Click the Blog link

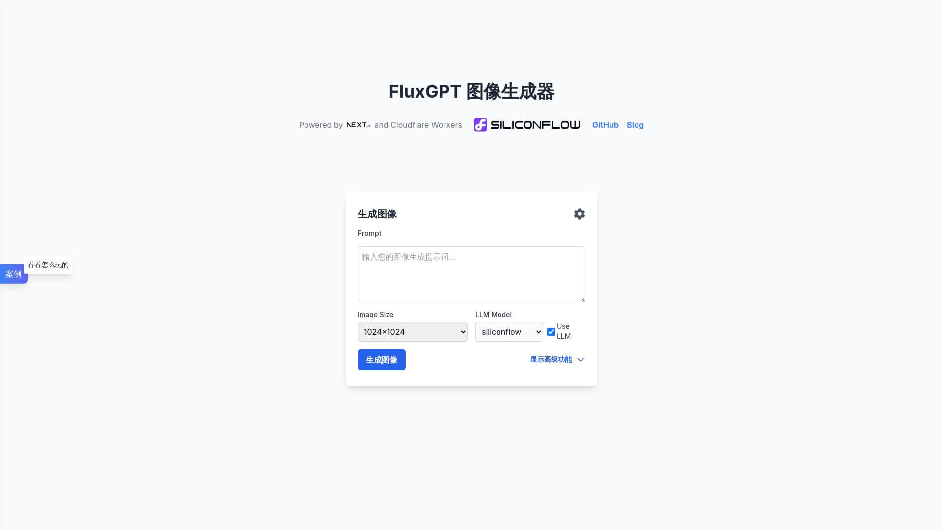635,124
